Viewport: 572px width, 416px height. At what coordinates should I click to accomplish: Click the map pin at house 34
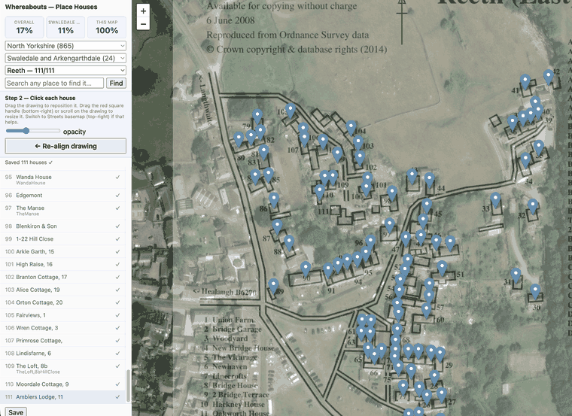pyautogui.click(x=525, y=161)
